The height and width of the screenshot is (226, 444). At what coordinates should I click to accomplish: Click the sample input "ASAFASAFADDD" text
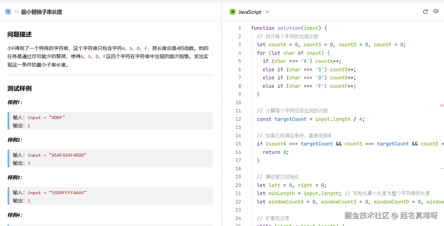coord(67,155)
